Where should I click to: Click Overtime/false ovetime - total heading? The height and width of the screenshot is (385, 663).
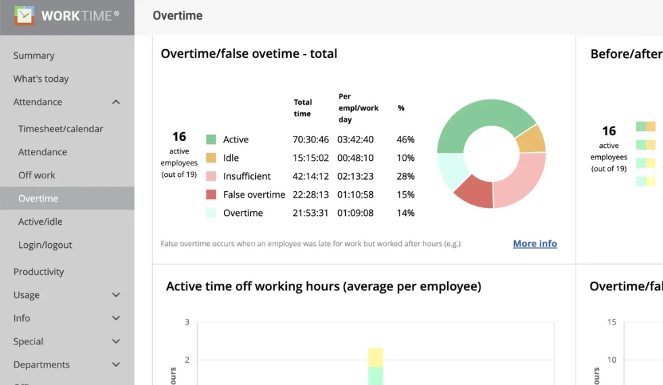coord(249,54)
